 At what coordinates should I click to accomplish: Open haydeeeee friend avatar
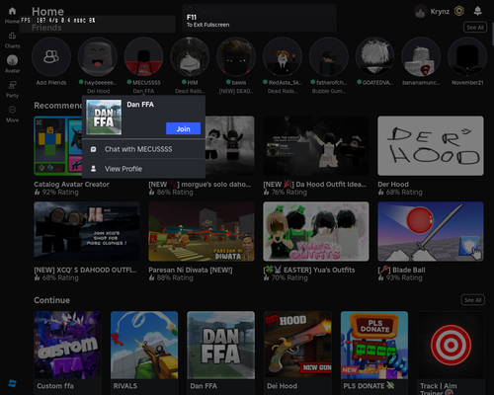[98, 56]
